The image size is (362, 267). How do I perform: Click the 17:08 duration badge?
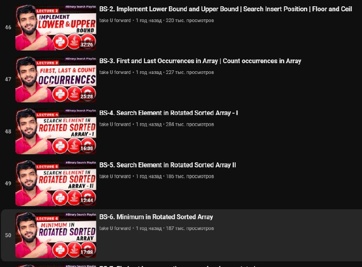tap(87, 252)
